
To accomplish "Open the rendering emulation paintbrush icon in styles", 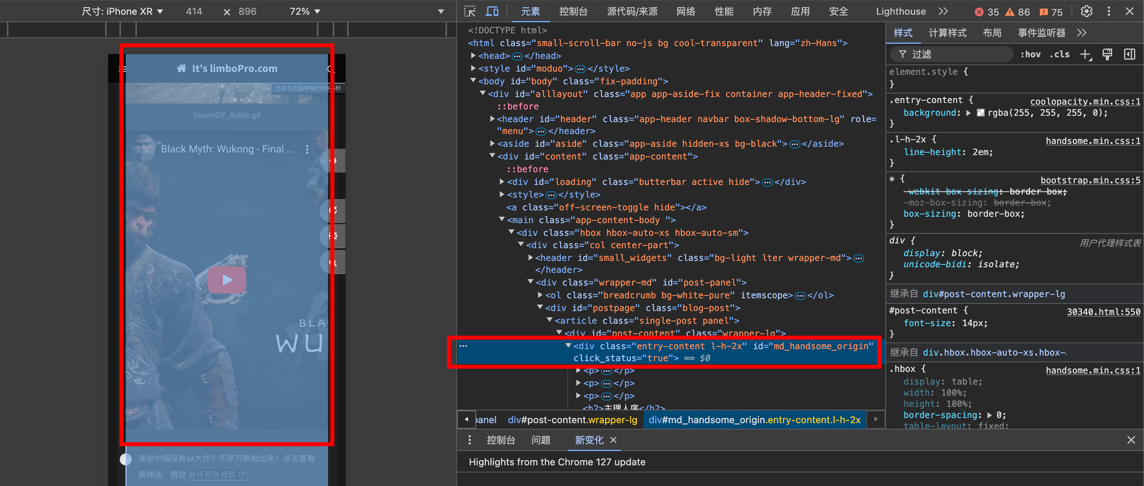I will click(x=1108, y=54).
